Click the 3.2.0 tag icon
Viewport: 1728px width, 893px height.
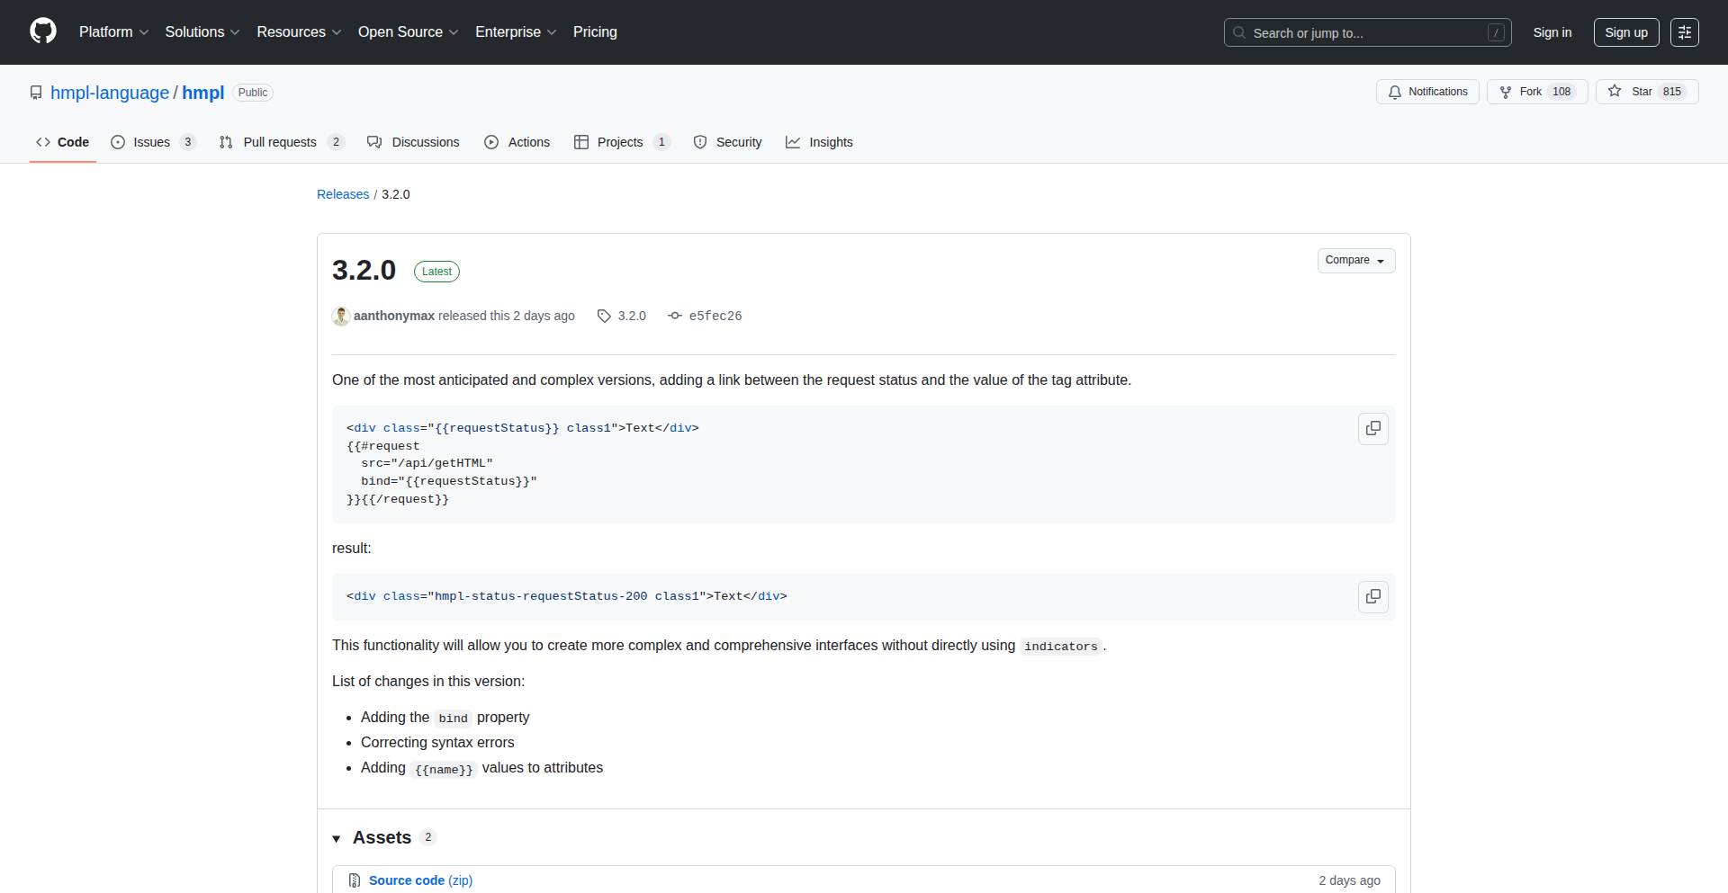(x=604, y=316)
